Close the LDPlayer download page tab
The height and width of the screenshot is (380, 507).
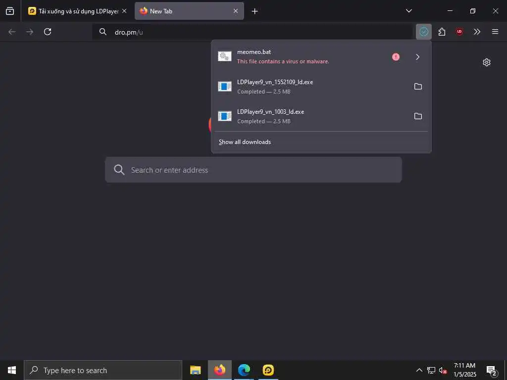coord(124,11)
